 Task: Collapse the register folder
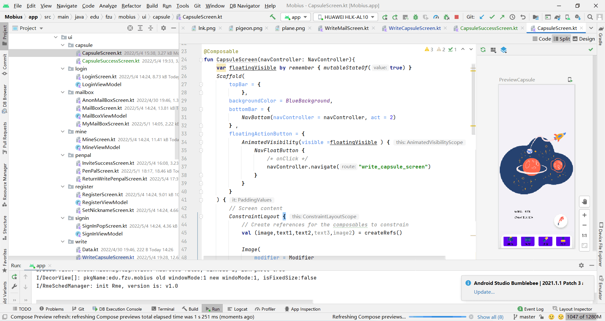click(x=63, y=186)
